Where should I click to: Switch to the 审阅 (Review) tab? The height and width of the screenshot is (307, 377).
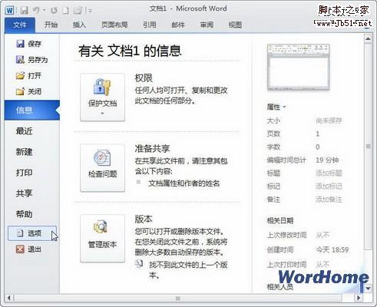click(x=207, y=25)
